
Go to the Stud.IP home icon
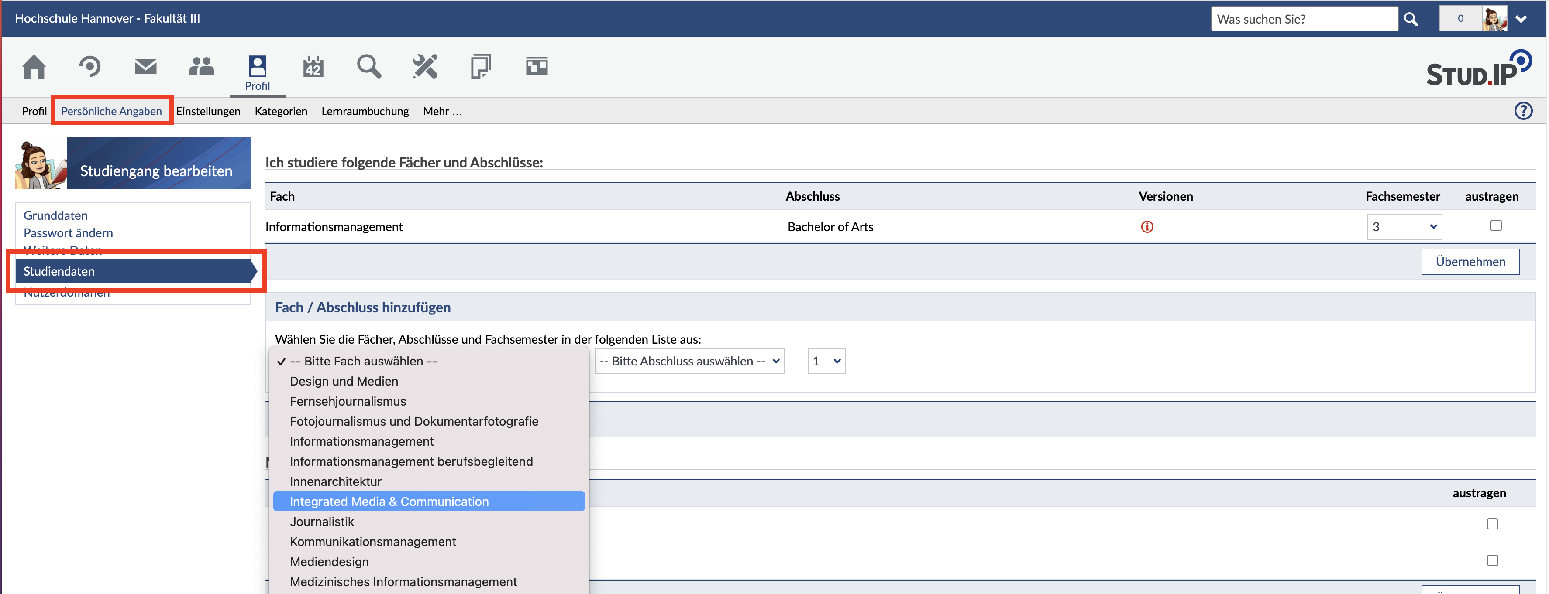pyautogui.click(x=34, y=67)
